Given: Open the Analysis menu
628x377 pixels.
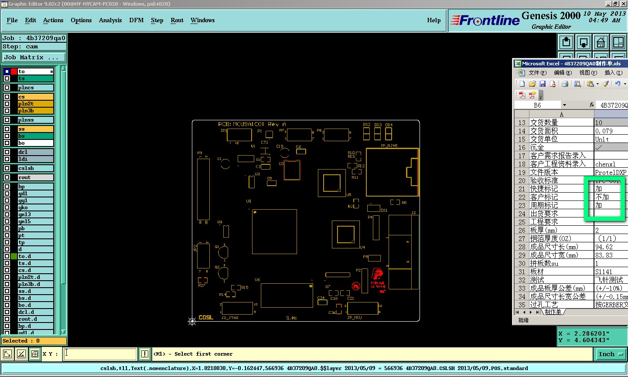Looking at the screenshot, I should 110,20.
